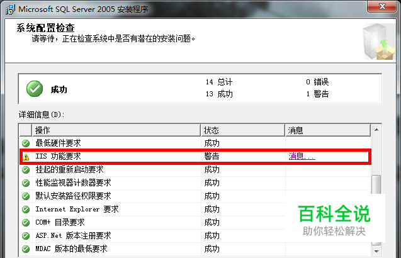This screenshot has width=401, height=258.
Task: Click the scroll up arrow of details list
Action: point(376,130)
